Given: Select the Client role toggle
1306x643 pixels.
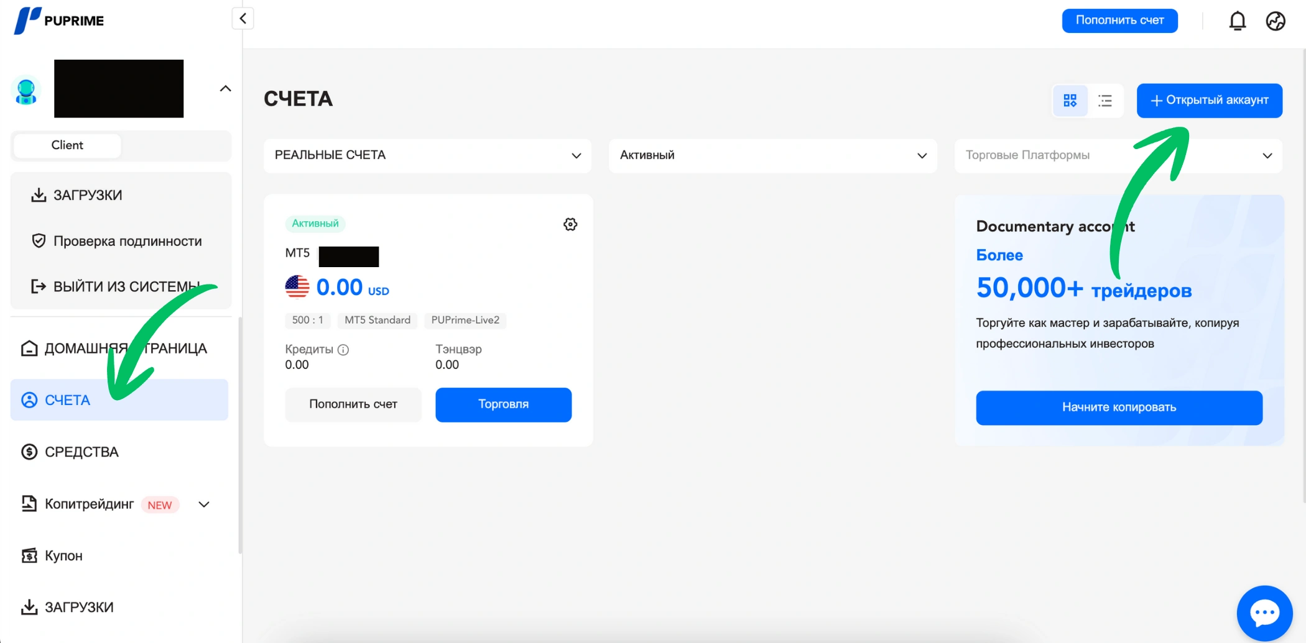Looking at the screenshot, I should click(x=67, y=145).
